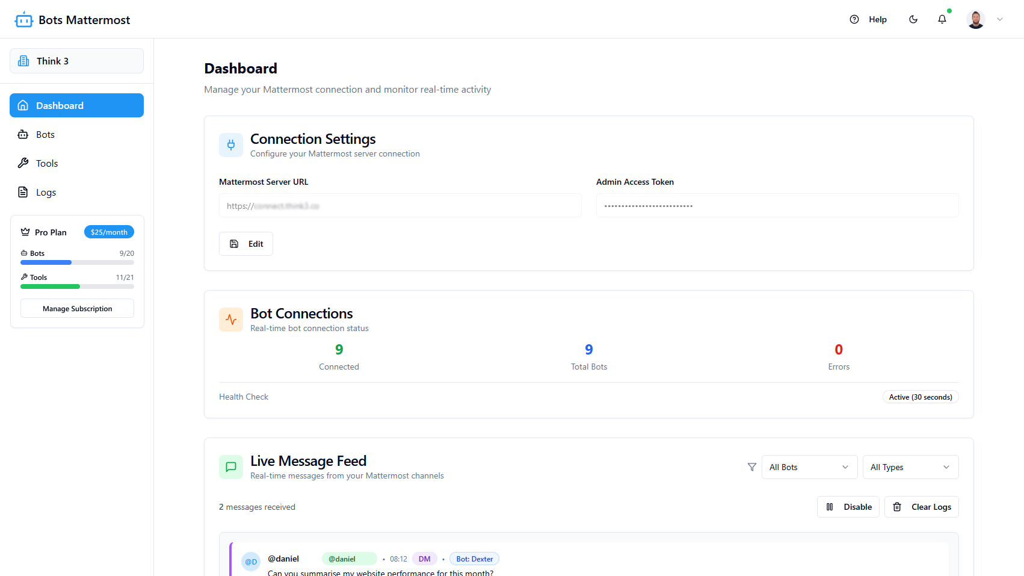Open Think 3 workspace selector
This screenshot has width=1024, height=576.
click(x=76, y=61)
